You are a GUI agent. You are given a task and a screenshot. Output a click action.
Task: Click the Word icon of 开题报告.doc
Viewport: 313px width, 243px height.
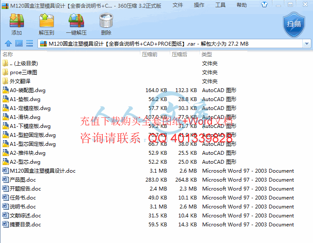point(6,188)
